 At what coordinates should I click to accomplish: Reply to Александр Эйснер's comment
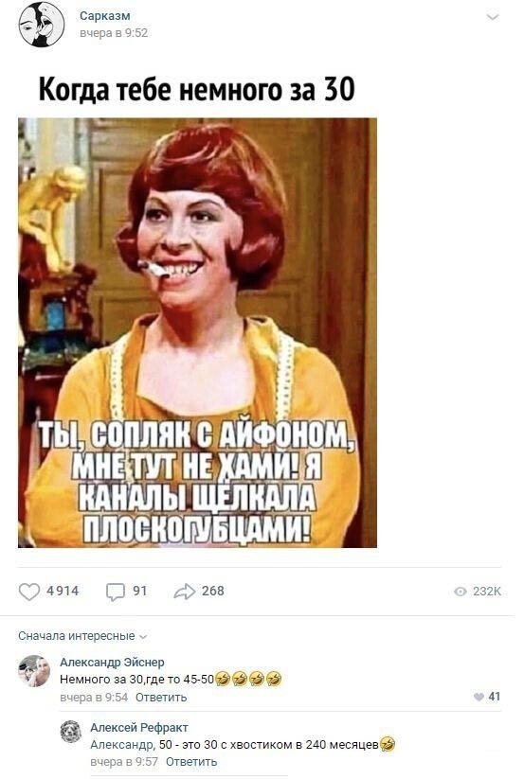(x=161, y=697)
